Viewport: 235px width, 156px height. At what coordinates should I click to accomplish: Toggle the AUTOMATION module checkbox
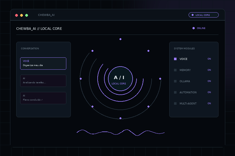[x=175, y=92]
